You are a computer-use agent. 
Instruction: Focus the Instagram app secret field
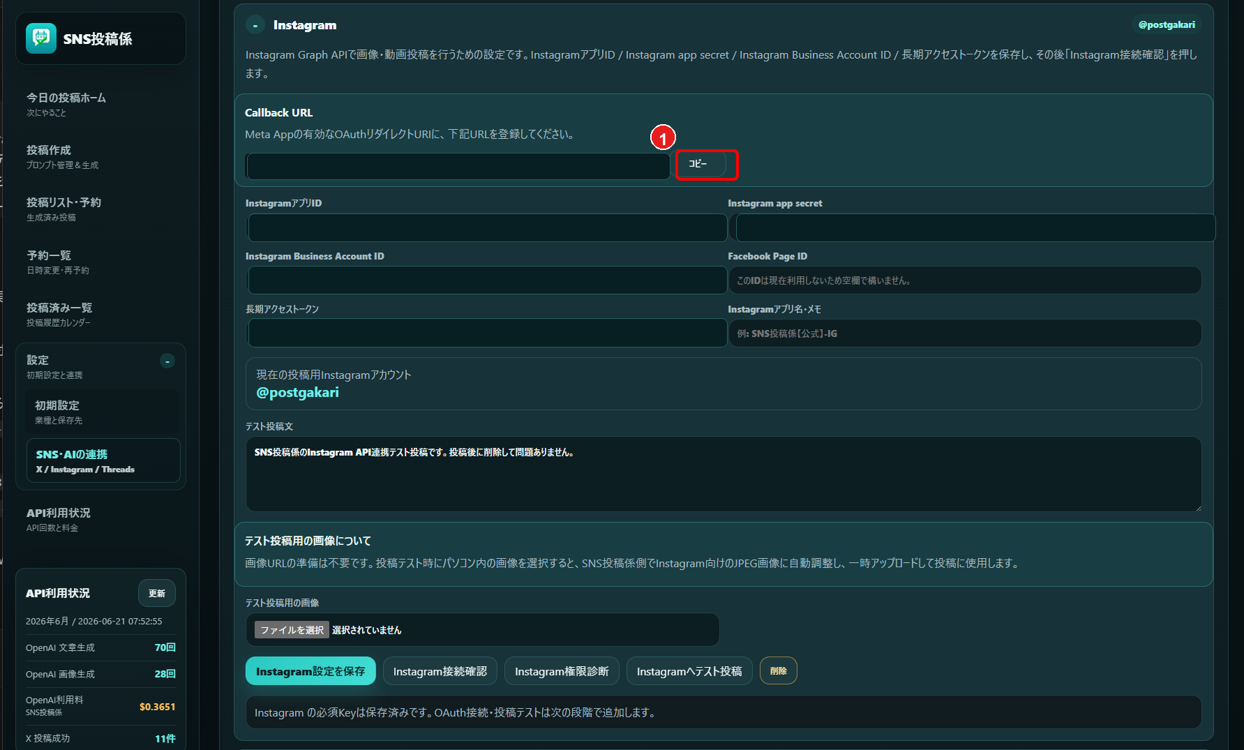pyautogui.click(x=975, y=227)
